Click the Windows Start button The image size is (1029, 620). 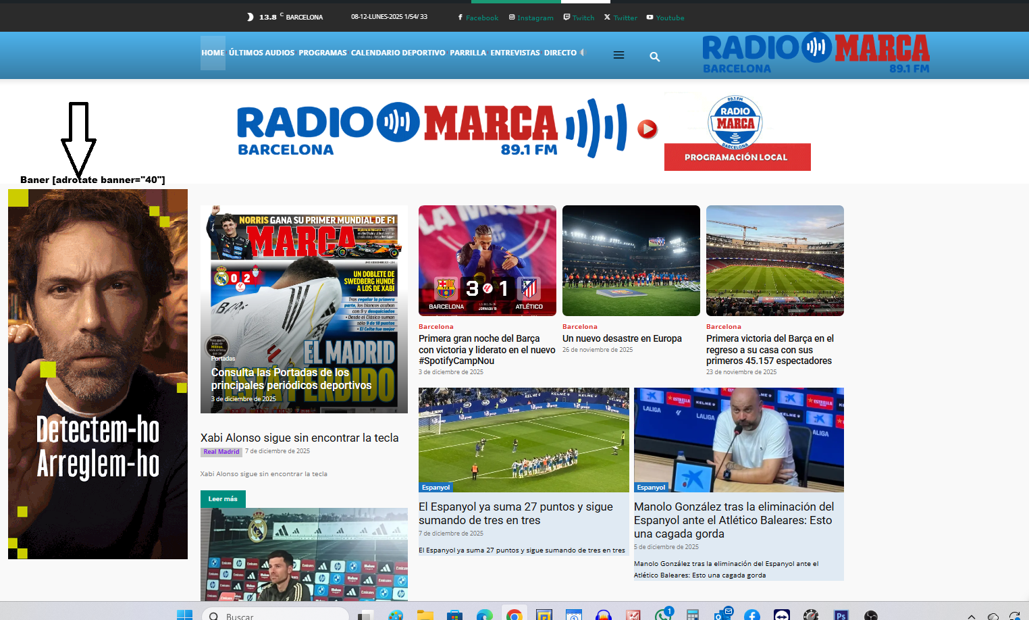184,615
